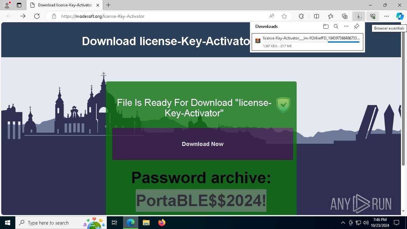View site information lock icon

(54, 16)
